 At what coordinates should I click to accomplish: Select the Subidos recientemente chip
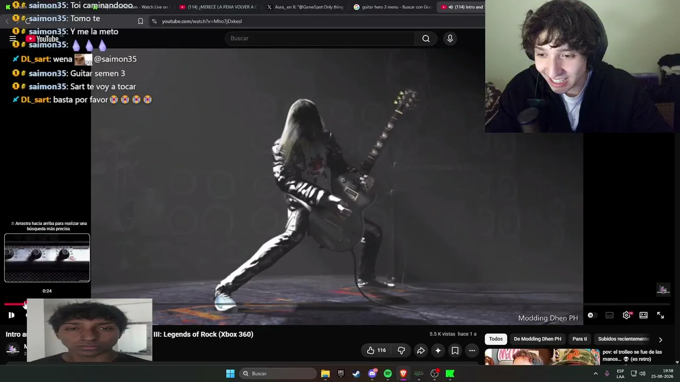[623, 339]
